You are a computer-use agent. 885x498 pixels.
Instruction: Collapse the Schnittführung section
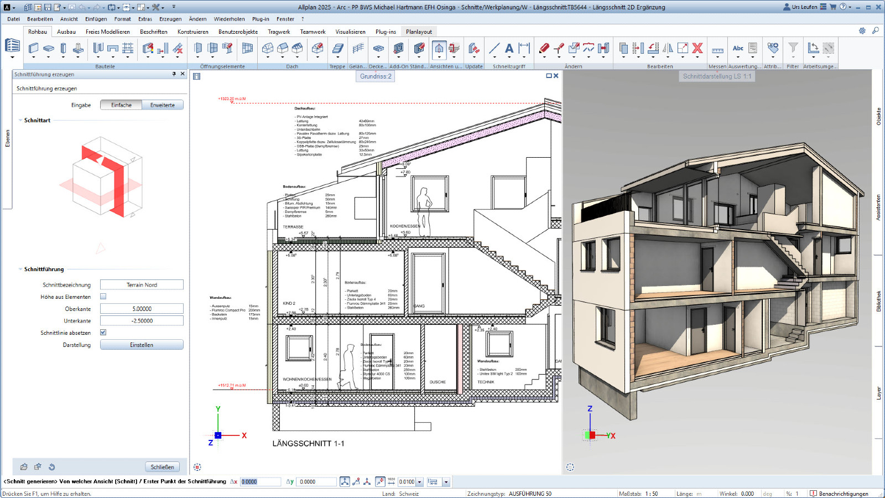(x=20, y=269)
